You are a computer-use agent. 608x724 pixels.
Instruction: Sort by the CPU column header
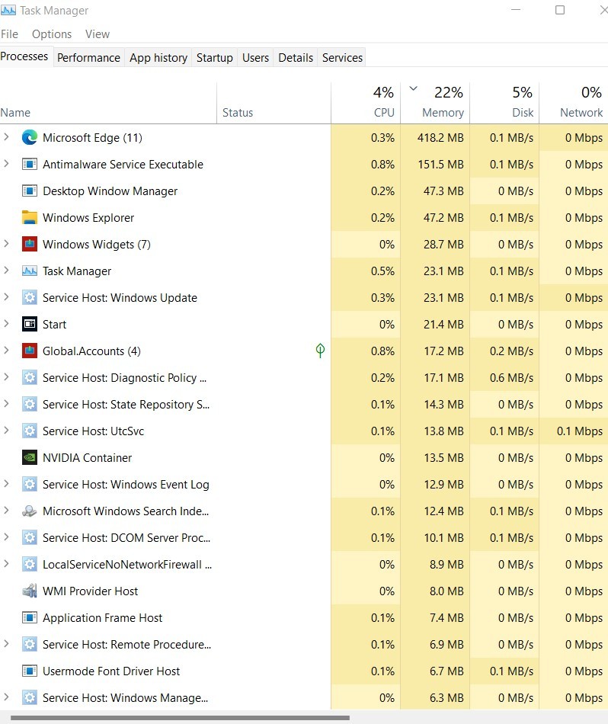pyautogui.click(x=366, y=104)
